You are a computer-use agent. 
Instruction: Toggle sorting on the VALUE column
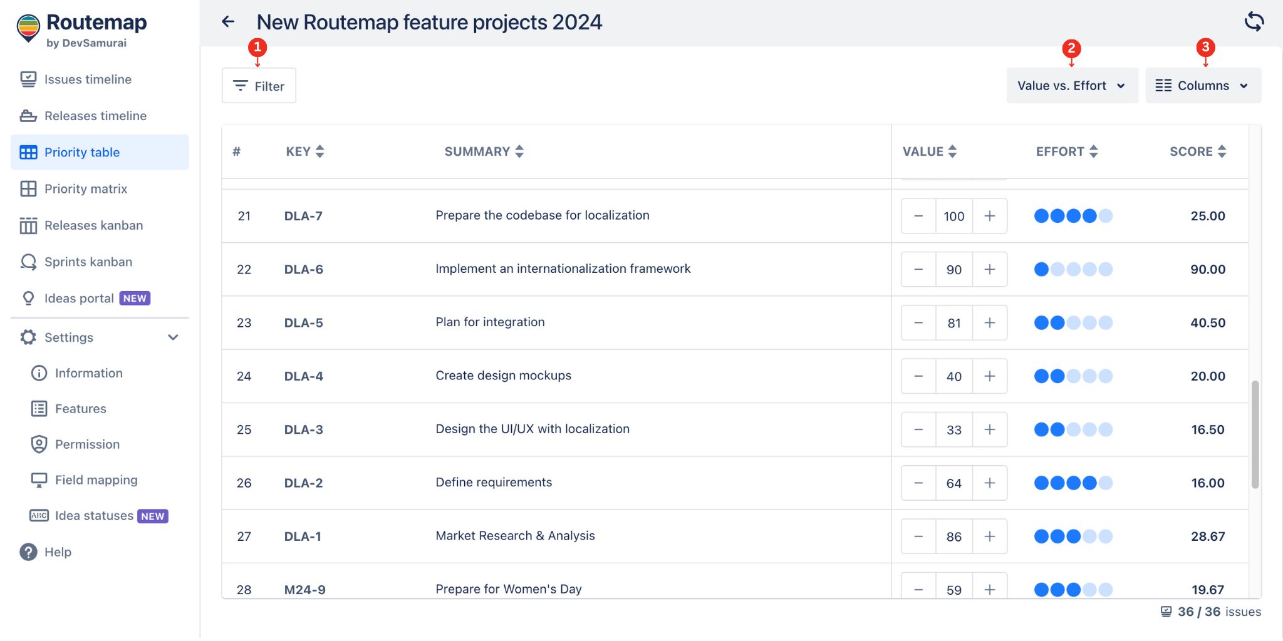(952, 151)
